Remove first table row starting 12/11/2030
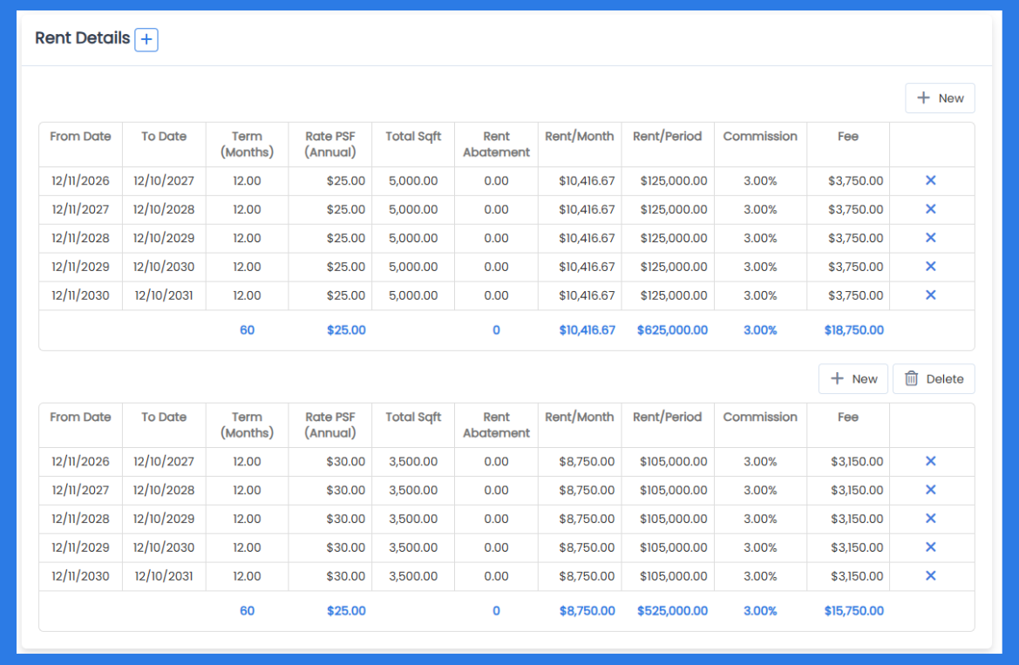Viewport: 1019px width, 665px height. [x=931, y=295]
